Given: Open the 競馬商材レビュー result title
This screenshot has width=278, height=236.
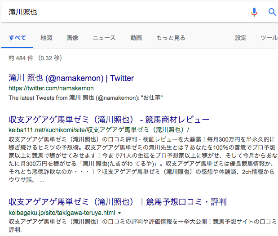Looking at the screenshot, I should tap(109, 120).
